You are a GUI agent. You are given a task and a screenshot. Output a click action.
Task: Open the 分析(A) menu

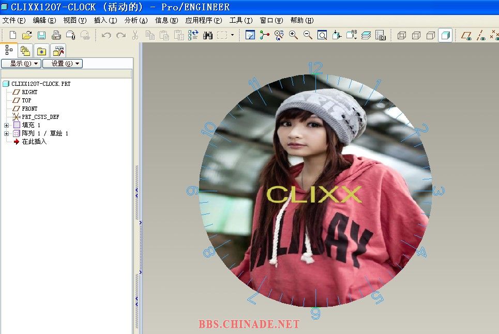click(x=136, y=21)
